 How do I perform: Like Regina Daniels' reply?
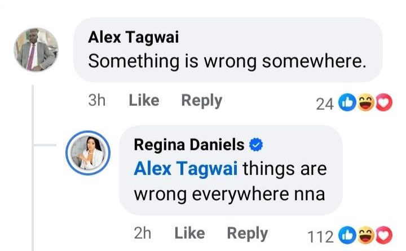pyautogui.click(x=189, y=233)
